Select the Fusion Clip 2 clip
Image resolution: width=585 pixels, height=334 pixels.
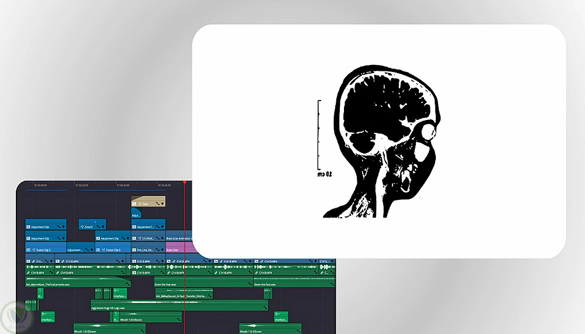point(46,247)
